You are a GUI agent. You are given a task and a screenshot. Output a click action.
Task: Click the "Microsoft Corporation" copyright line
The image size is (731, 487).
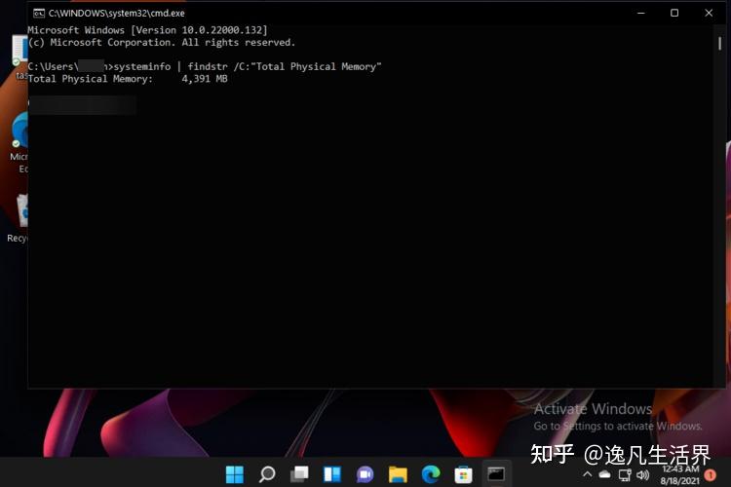(x=161, y=43)
